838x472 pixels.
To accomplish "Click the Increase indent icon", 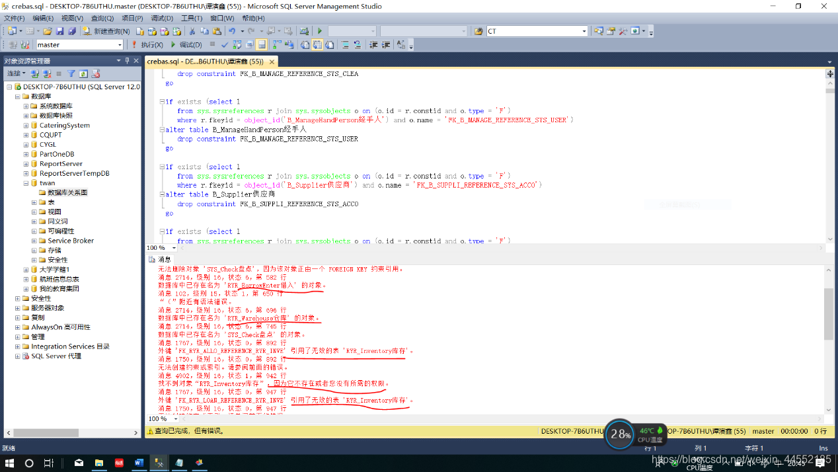I will pyautogui.click(x=387, y=45).
